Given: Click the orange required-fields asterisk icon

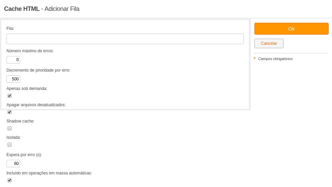Looking at the screenshot, I should coord(255,58).
